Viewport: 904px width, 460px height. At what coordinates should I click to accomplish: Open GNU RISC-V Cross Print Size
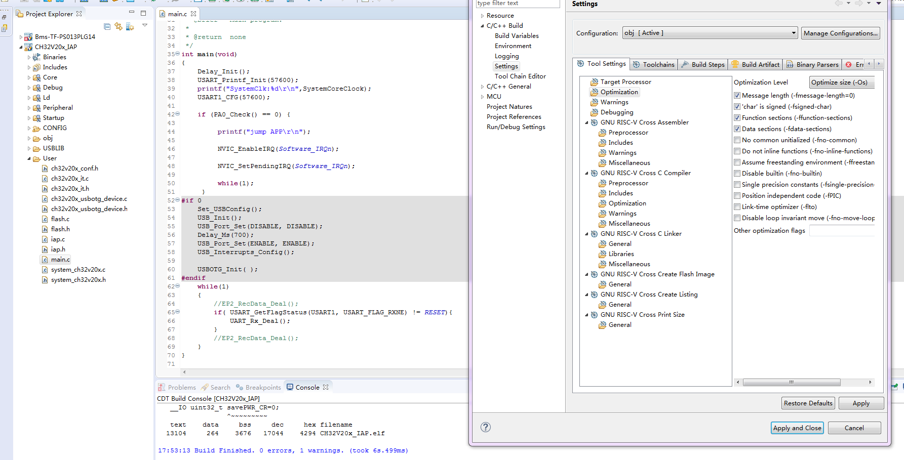(642, 315)
